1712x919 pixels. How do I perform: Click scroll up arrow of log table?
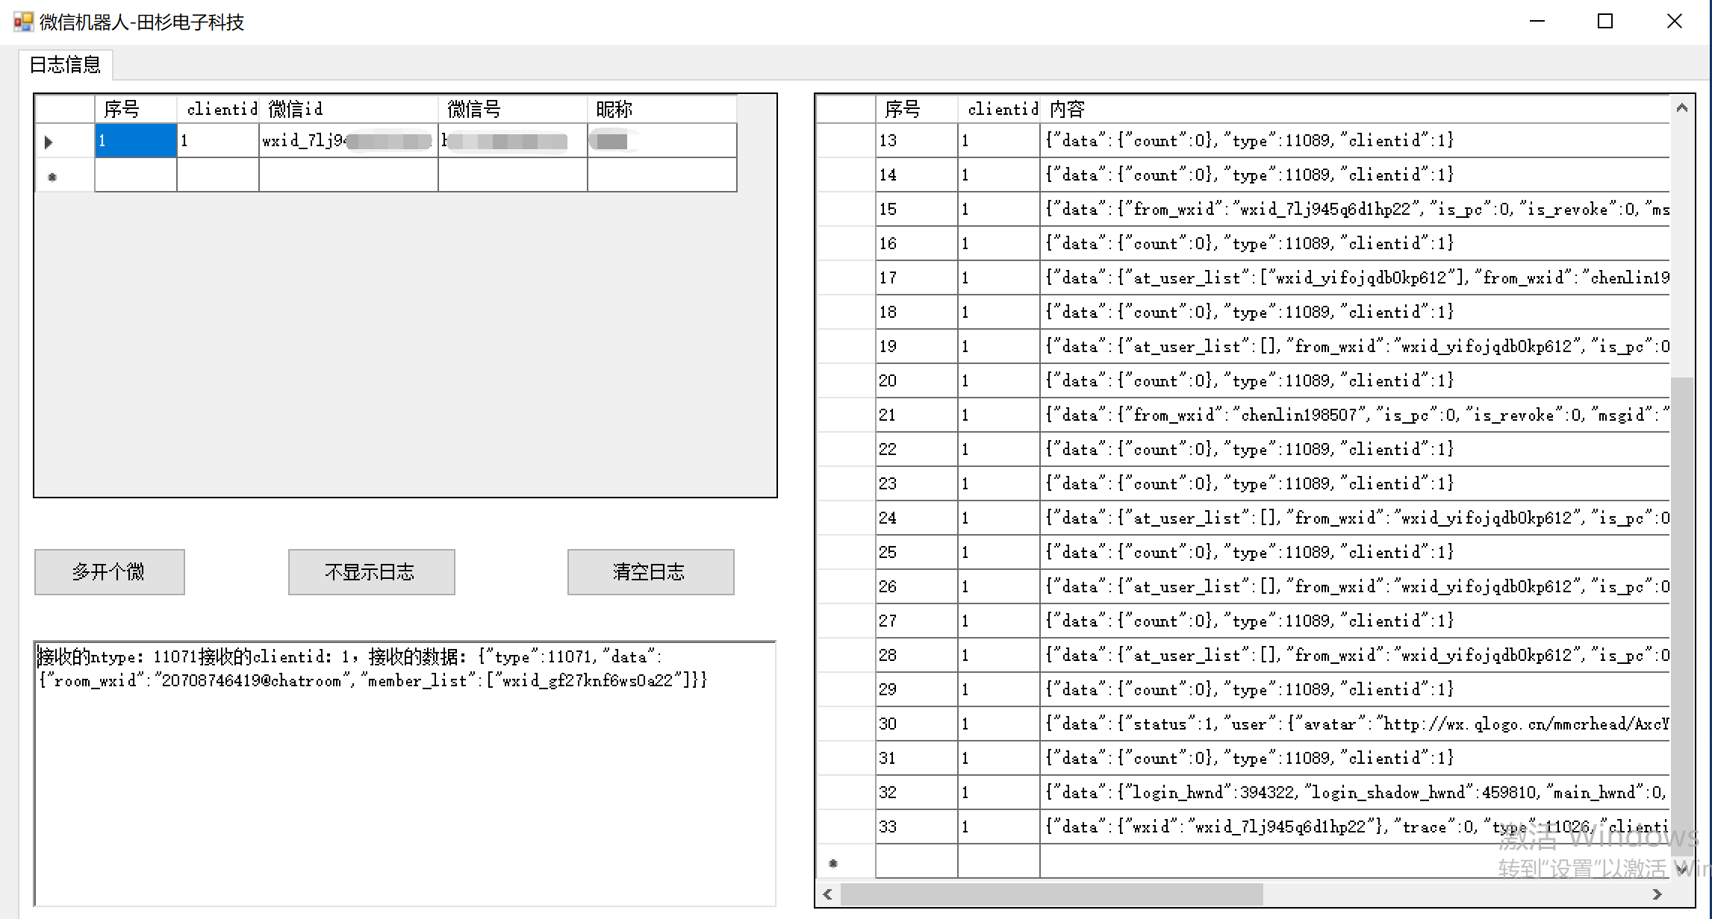point(1681,108)
